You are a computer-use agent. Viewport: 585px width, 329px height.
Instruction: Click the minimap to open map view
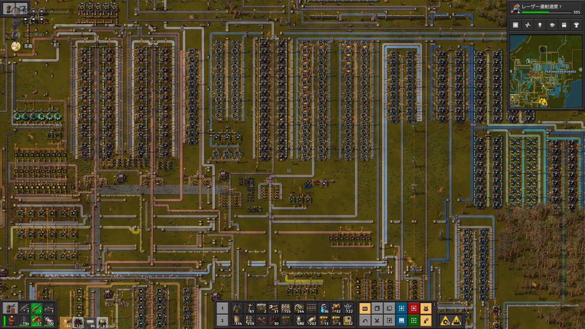coord(546,71)
